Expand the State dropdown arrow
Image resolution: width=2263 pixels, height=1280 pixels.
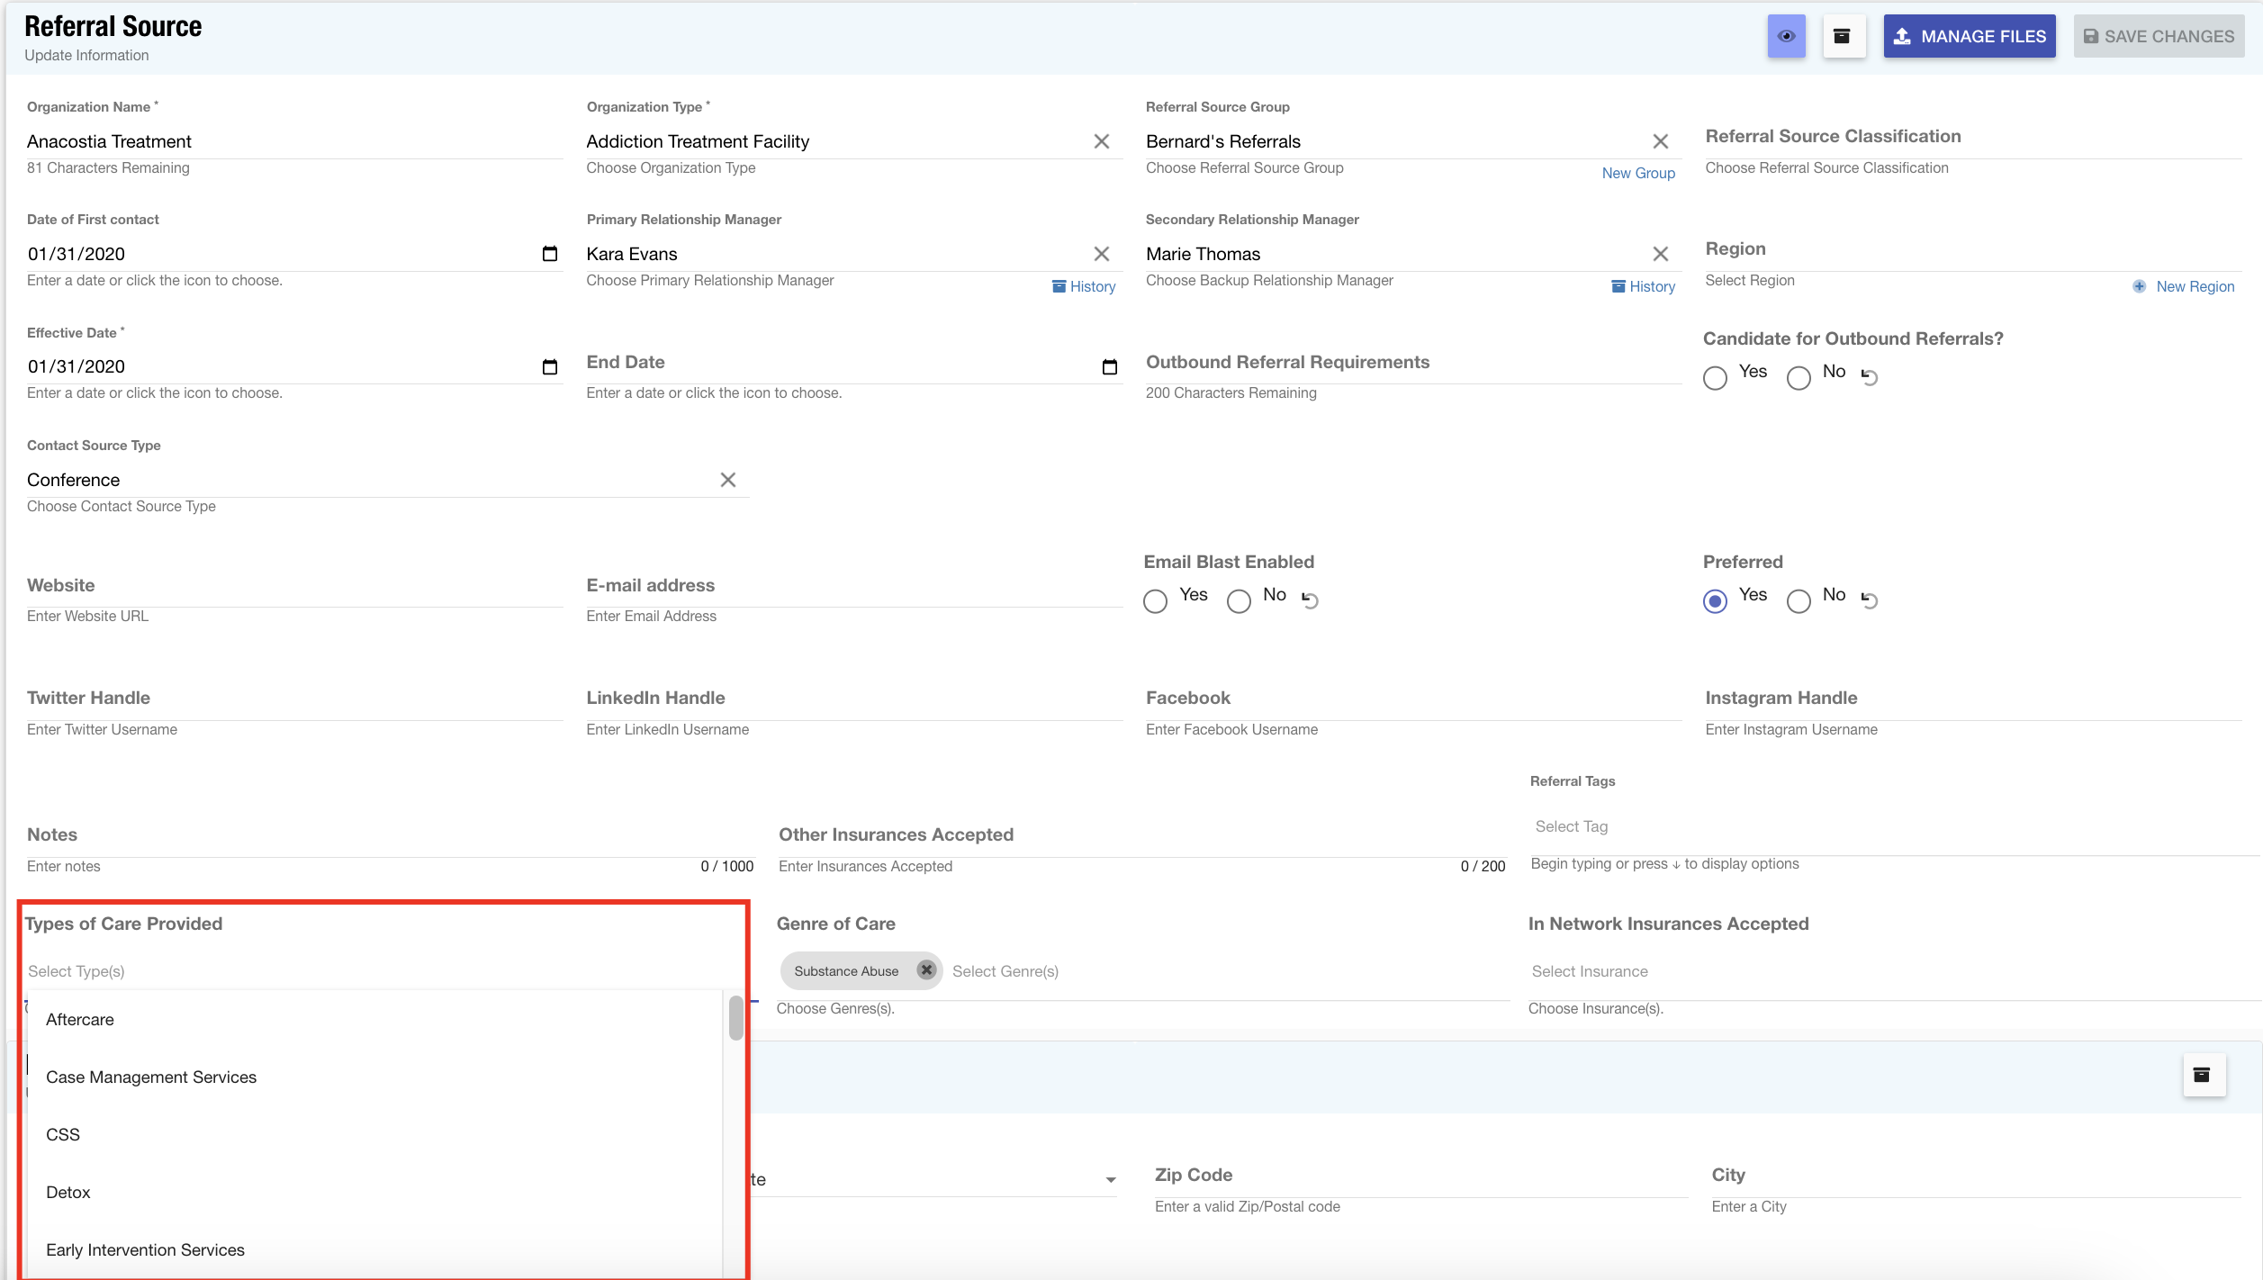1111,1180
